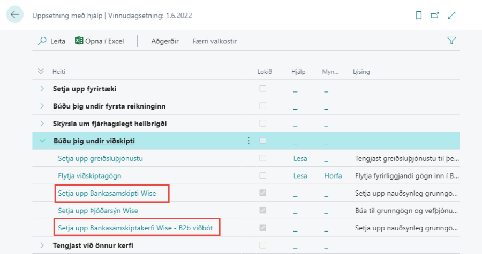Open page in new window icon

coord(435,16)
